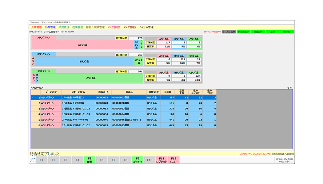Click the green Cランク品 segment in B zone
This screenshot has height=184, width=323.
[139, 61]
